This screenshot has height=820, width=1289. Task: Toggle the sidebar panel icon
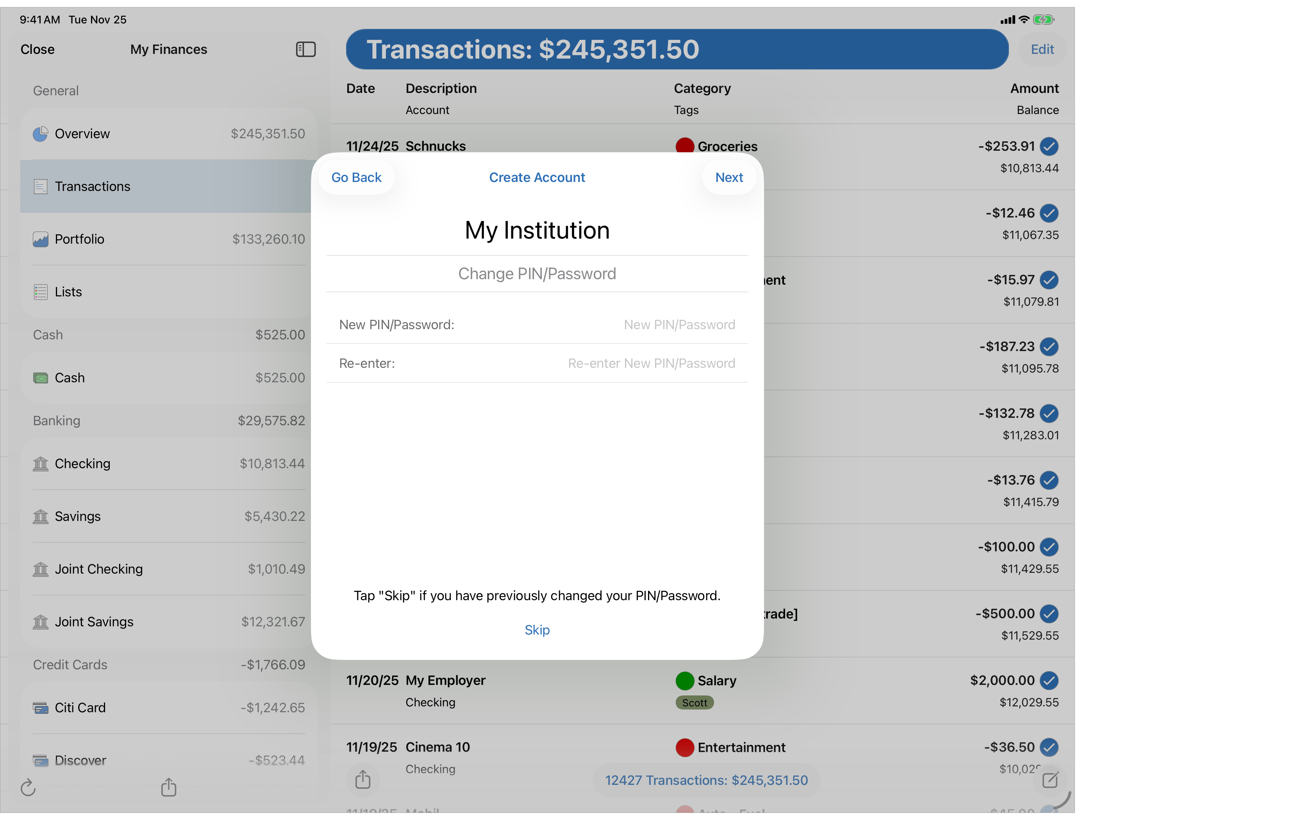point(306,49)
